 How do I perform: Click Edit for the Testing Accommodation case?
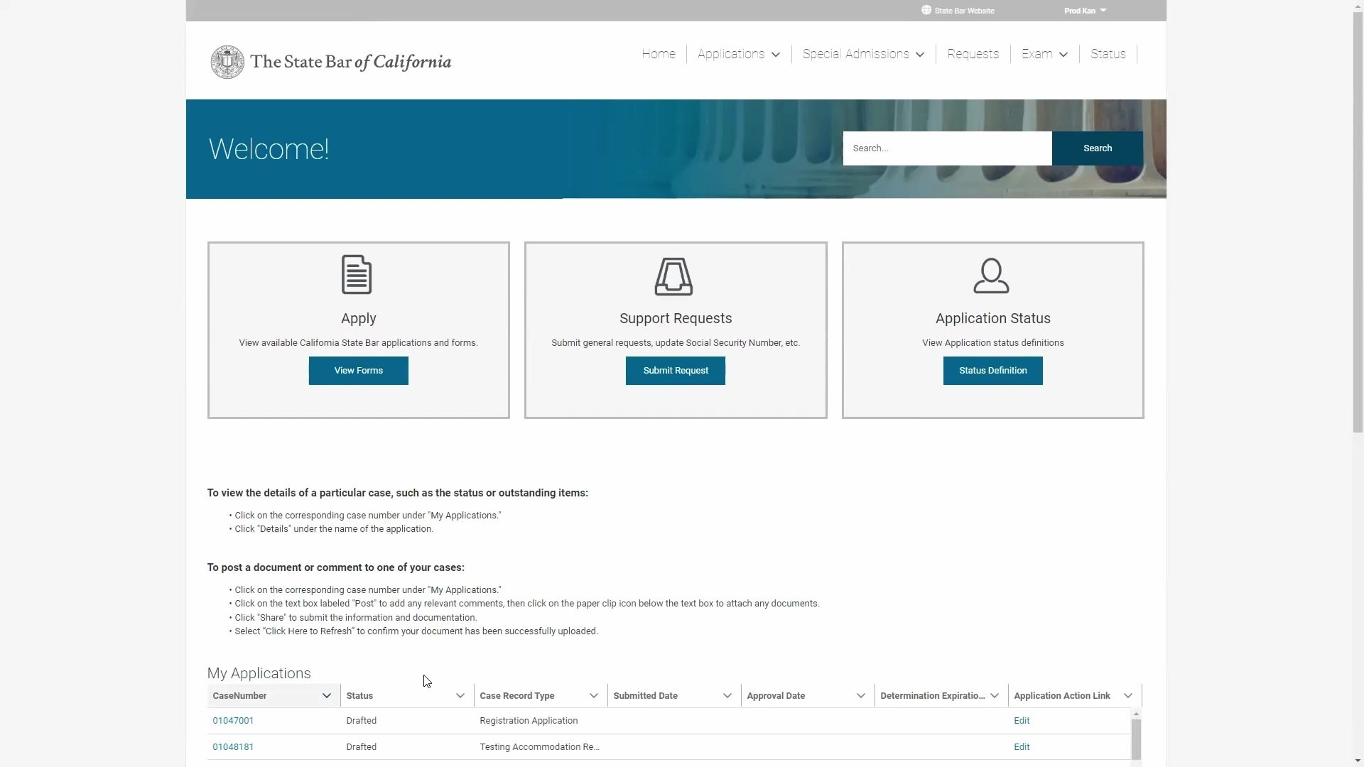[x=1021, y=747]
